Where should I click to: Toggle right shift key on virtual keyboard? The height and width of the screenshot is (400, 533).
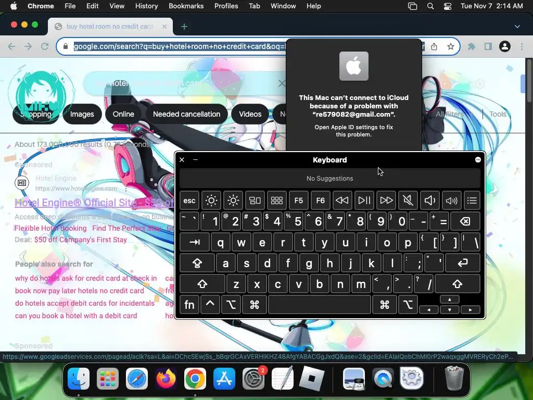tap(457, 284)
